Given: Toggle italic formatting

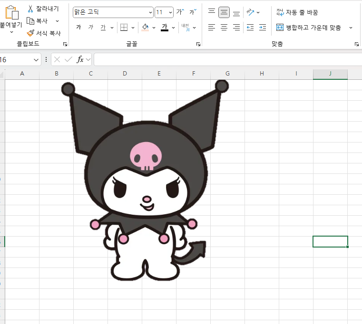Looking at the screenshot, I should (91, 28).
